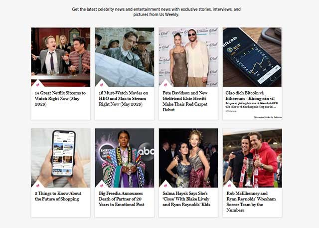The width and height of the screenshot is (319, 228).
Task: Open Pete Davidson and Elsie Hewitt red carpet photo
Action: pos(188,57)
